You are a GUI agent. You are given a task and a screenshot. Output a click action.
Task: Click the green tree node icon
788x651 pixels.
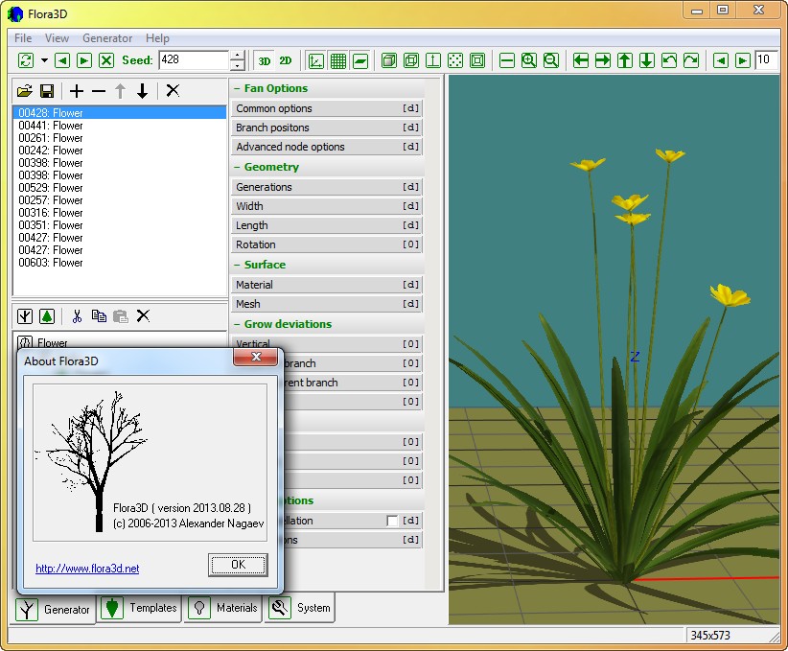pyautogui.click(x=47, y=316)
